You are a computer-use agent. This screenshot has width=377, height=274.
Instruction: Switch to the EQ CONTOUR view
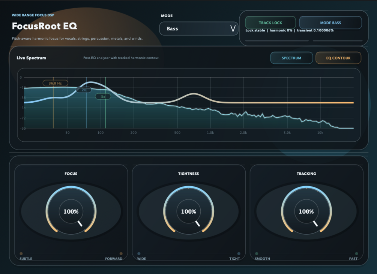point(338,58)
